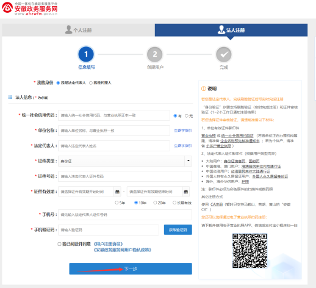Click step 1 information-filling circle
The image size is (316, 288).
[x=86, y=54]
